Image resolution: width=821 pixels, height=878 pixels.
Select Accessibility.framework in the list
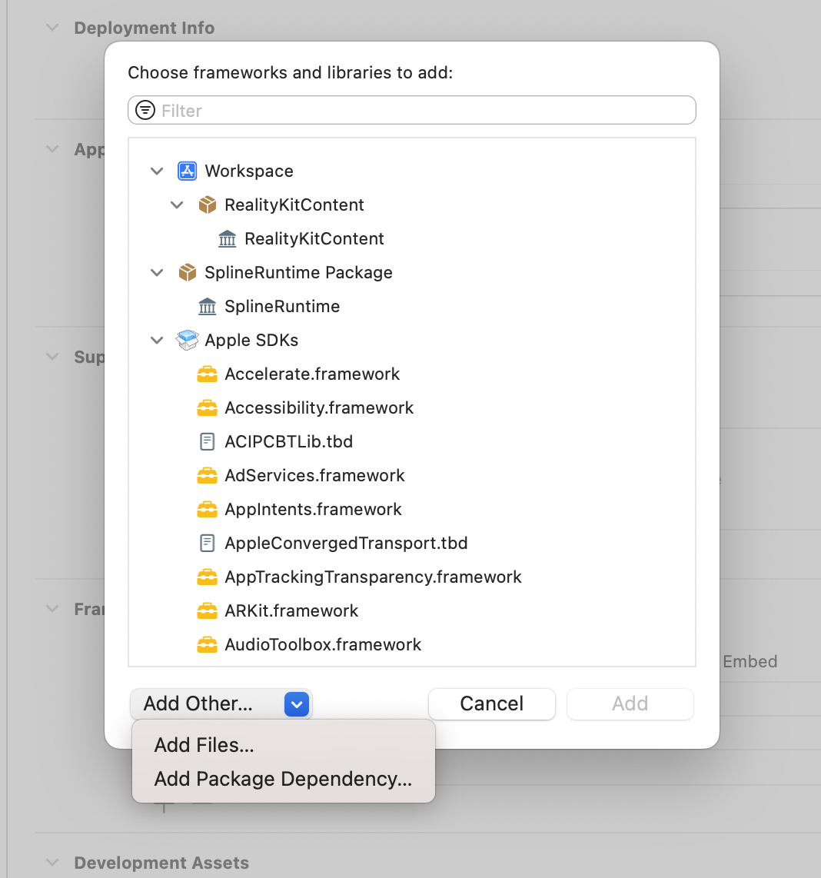(x=411, y=407)
